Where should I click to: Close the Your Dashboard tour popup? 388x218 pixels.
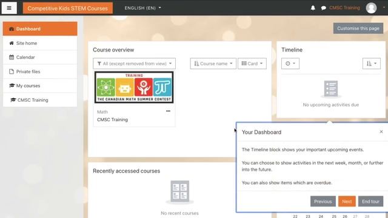pos(381,132)
